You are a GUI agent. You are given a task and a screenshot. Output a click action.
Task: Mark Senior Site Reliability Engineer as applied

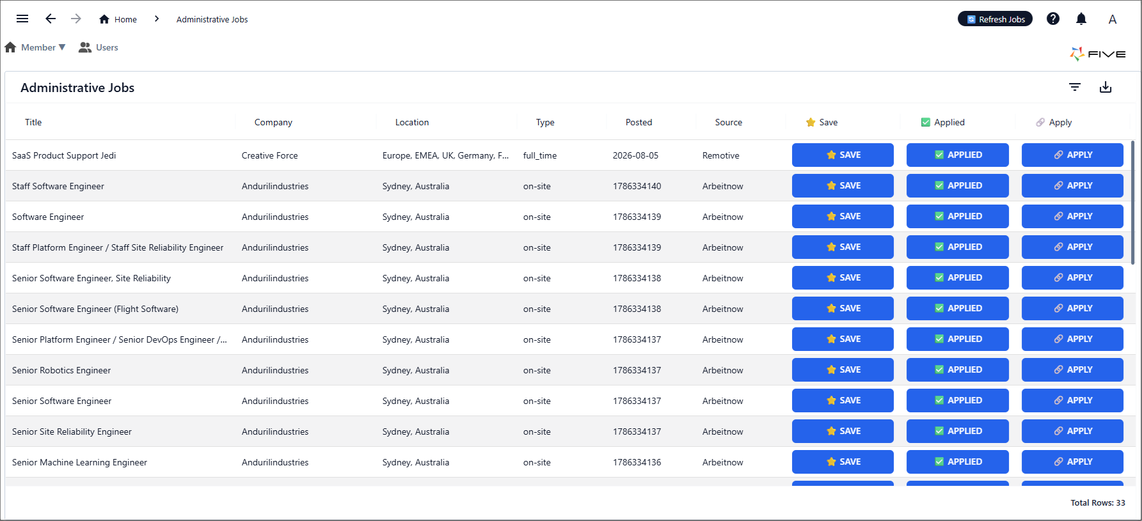958,431
